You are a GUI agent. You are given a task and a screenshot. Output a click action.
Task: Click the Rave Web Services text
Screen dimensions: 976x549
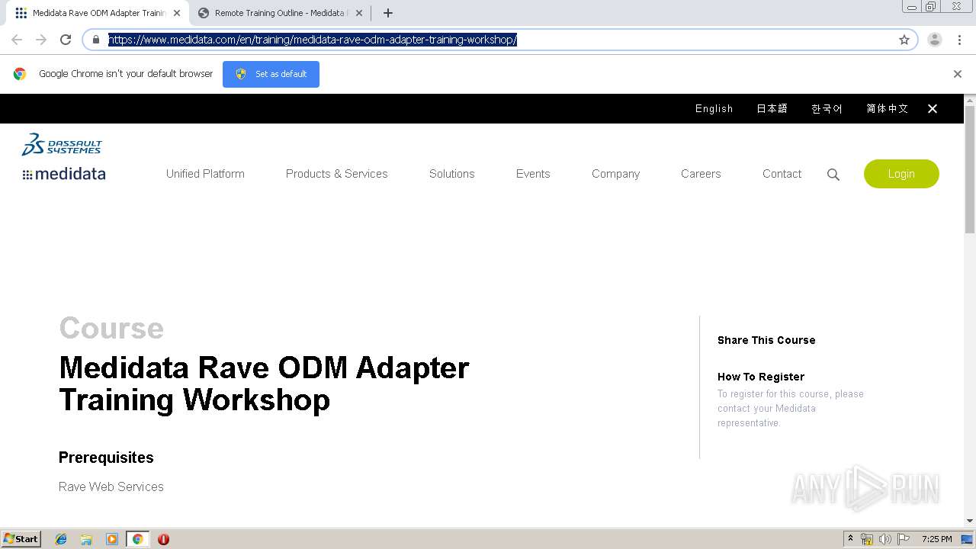click(111, 486)
